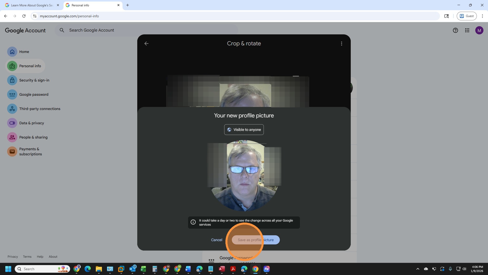Open Google apps grid icon
Image resolution: width=488 pixels, height=275 pixels.
tap(467, 31)
